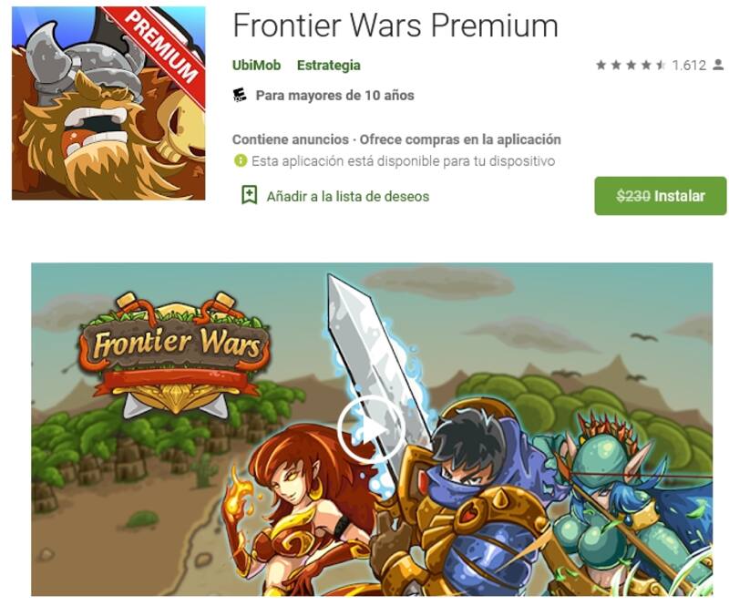Viewport: 729px width, 606px height.
Task: Click the star rating icons
Action: (631, 65)
